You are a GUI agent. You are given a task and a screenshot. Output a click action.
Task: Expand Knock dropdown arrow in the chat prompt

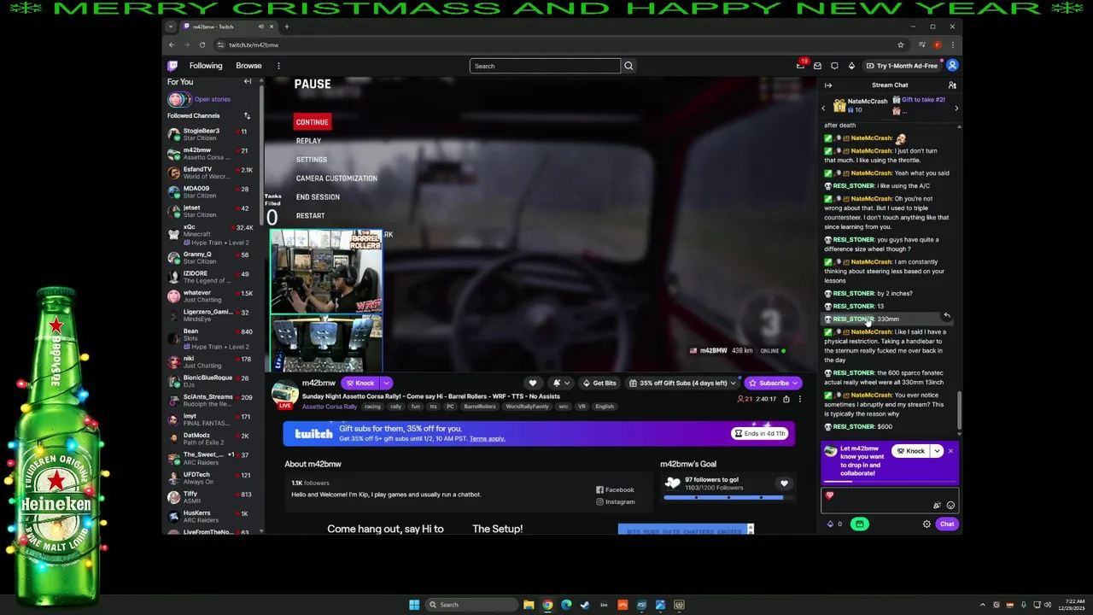937,451
